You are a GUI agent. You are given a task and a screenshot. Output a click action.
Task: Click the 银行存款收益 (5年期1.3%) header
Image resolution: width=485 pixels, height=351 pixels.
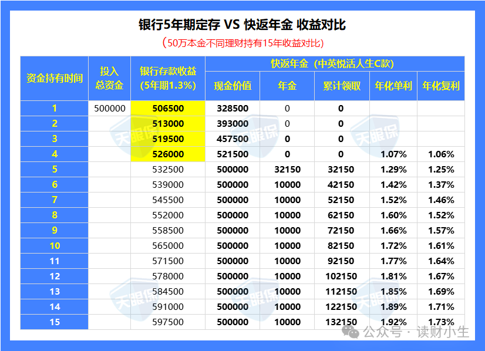pos(168,79)
